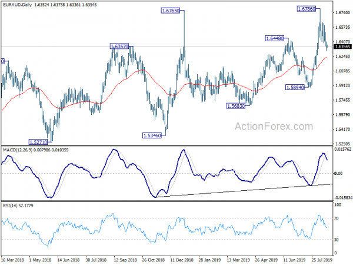The width and height of the screenshot is (353, 265).
Task: Select the 1.67650 price peak label
Action: pos(171,11)
